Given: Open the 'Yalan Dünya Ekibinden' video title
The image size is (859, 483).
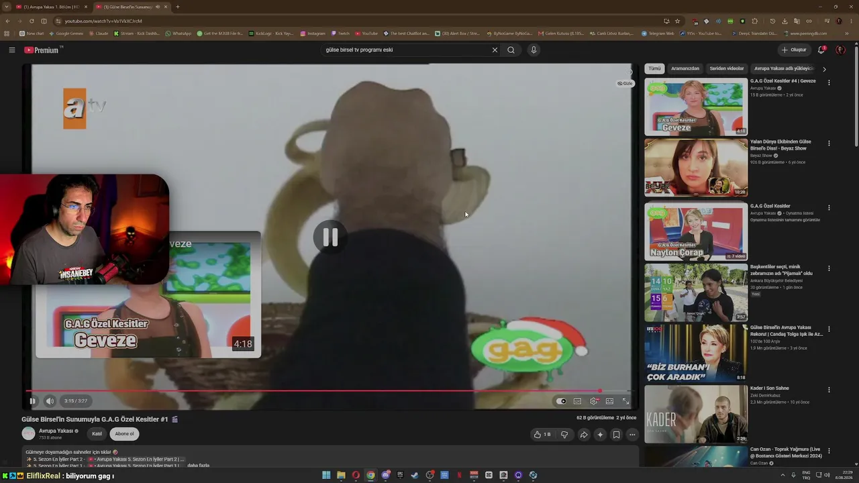Looking at the screenshot, I should coord(780,145).
